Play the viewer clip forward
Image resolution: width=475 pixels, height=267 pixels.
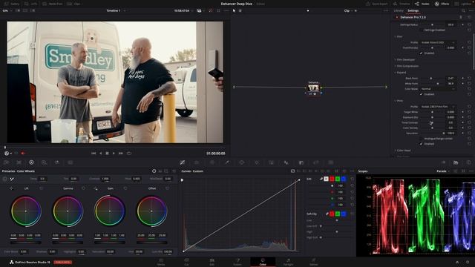click(x=114, y=154)
